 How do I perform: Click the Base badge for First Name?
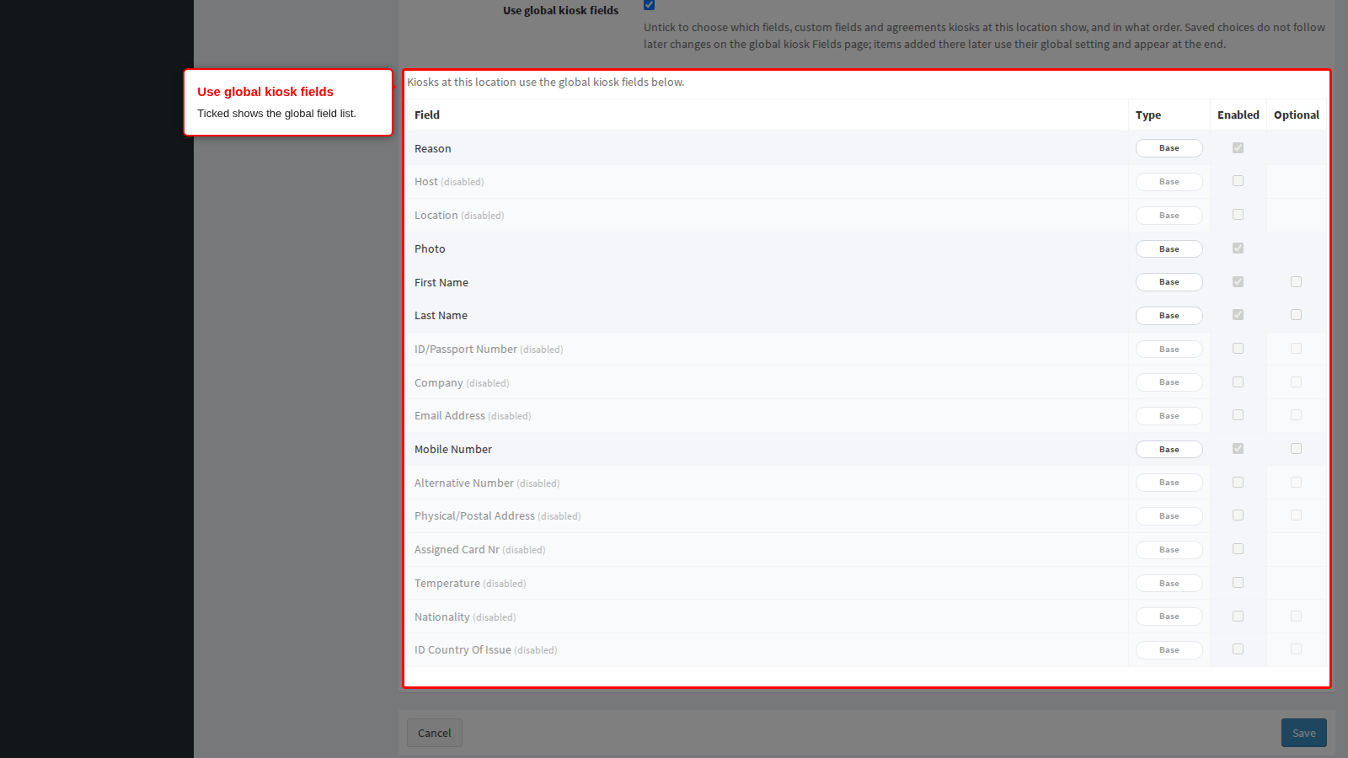(x=1169, y=282)
